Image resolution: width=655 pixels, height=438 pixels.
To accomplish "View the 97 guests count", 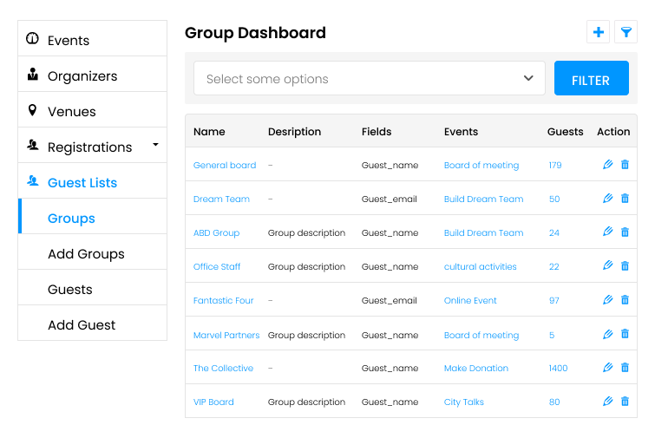I will tap(553, 301).
